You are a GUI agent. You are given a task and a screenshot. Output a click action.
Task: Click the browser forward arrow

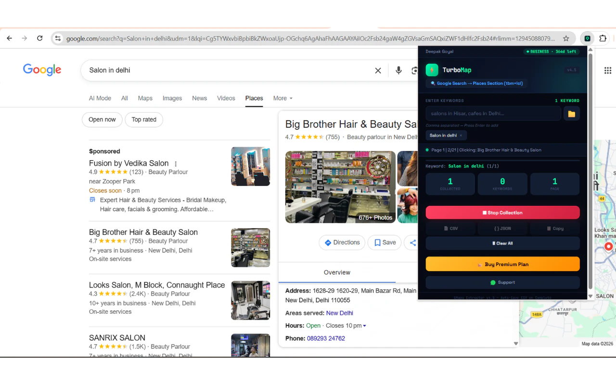tap(25, 38)
